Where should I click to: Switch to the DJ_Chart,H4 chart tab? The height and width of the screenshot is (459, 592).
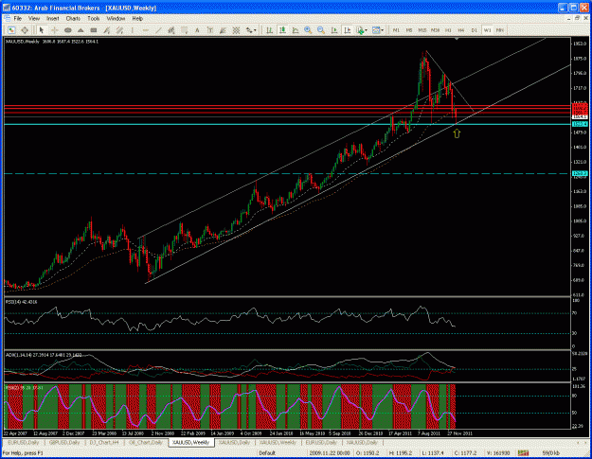[x=104, y=442]
